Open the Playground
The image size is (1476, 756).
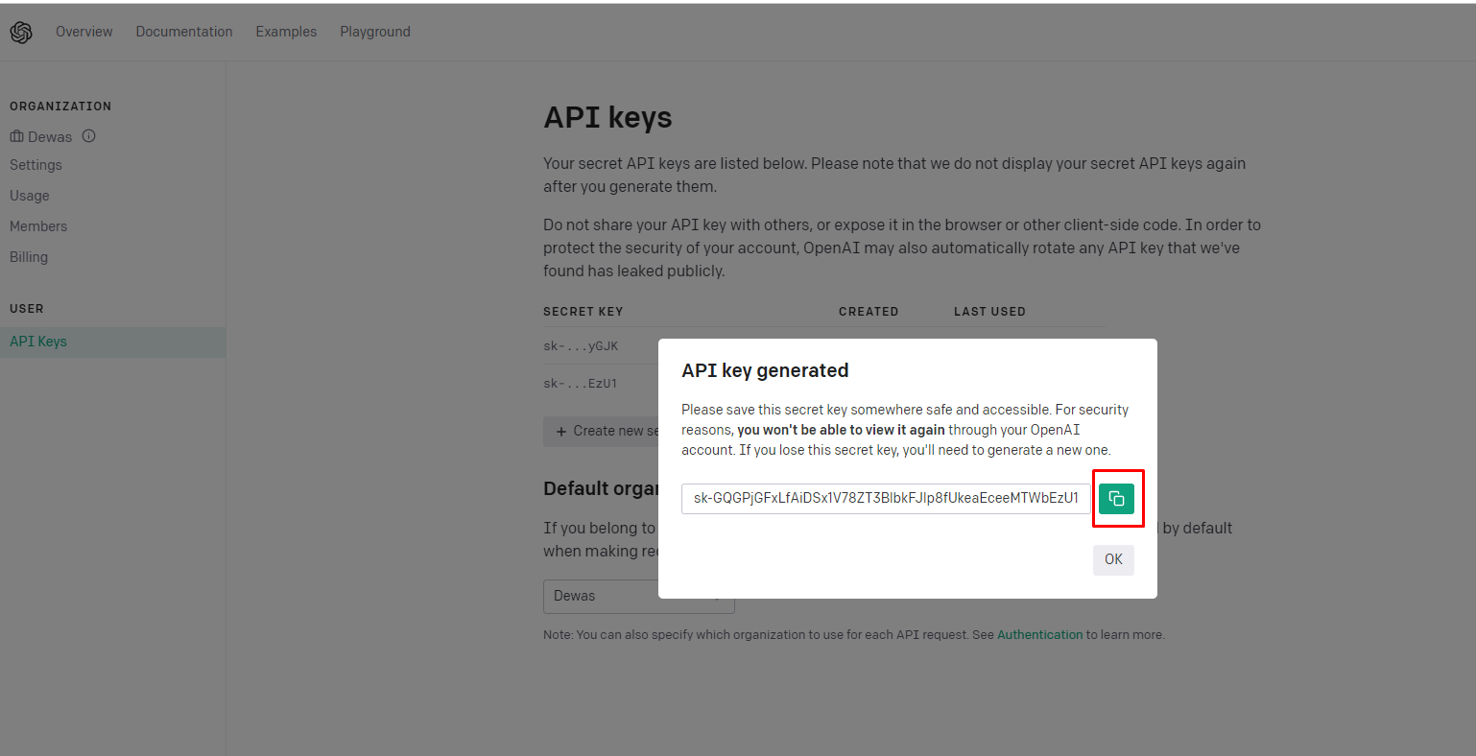[375, 32]
